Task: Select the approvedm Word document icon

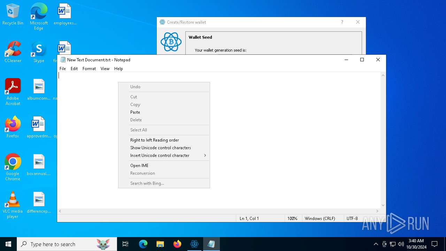Action: pyautogui.click(x=39, y=127)
